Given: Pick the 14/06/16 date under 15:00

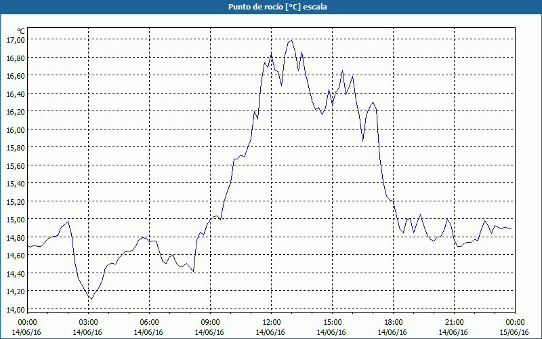Looking at the screenshot, I should coord(331,332).
